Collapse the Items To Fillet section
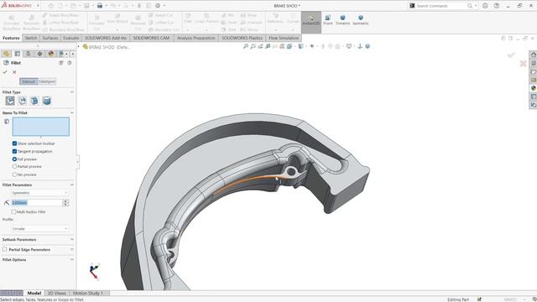 tap(71, 112)
